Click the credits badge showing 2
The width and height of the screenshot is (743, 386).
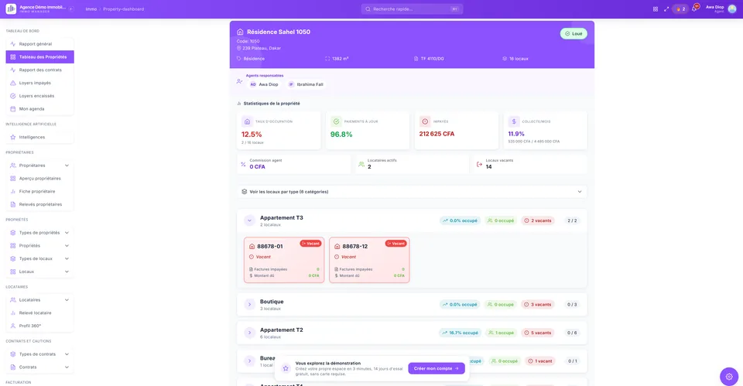point(680,9)
